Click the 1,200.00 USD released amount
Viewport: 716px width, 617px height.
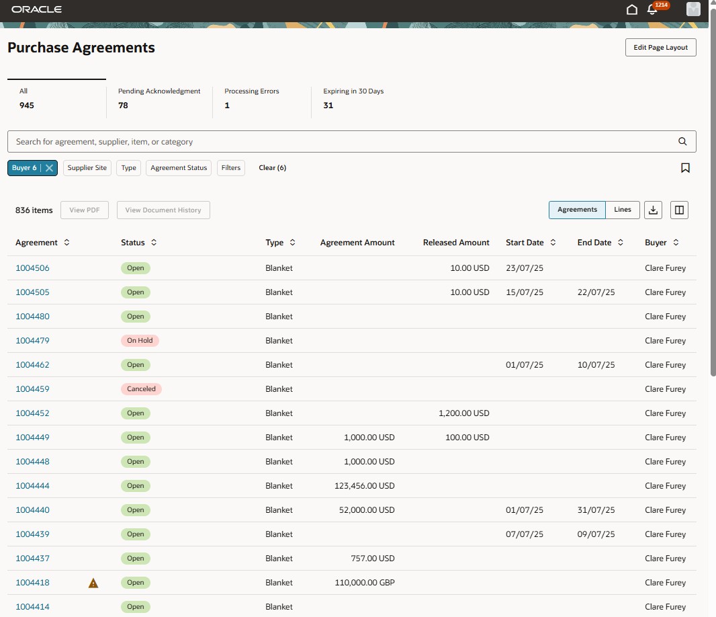464,413
